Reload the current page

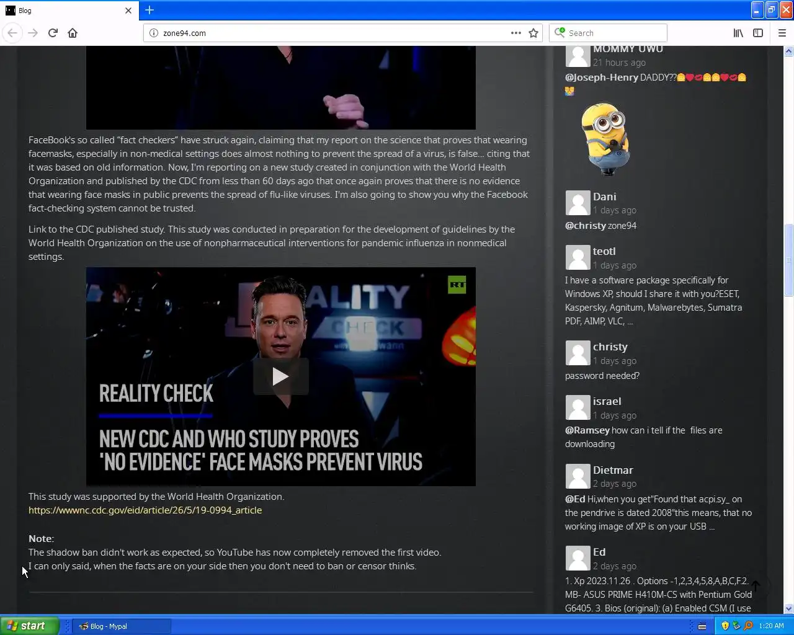pos(53,33)
